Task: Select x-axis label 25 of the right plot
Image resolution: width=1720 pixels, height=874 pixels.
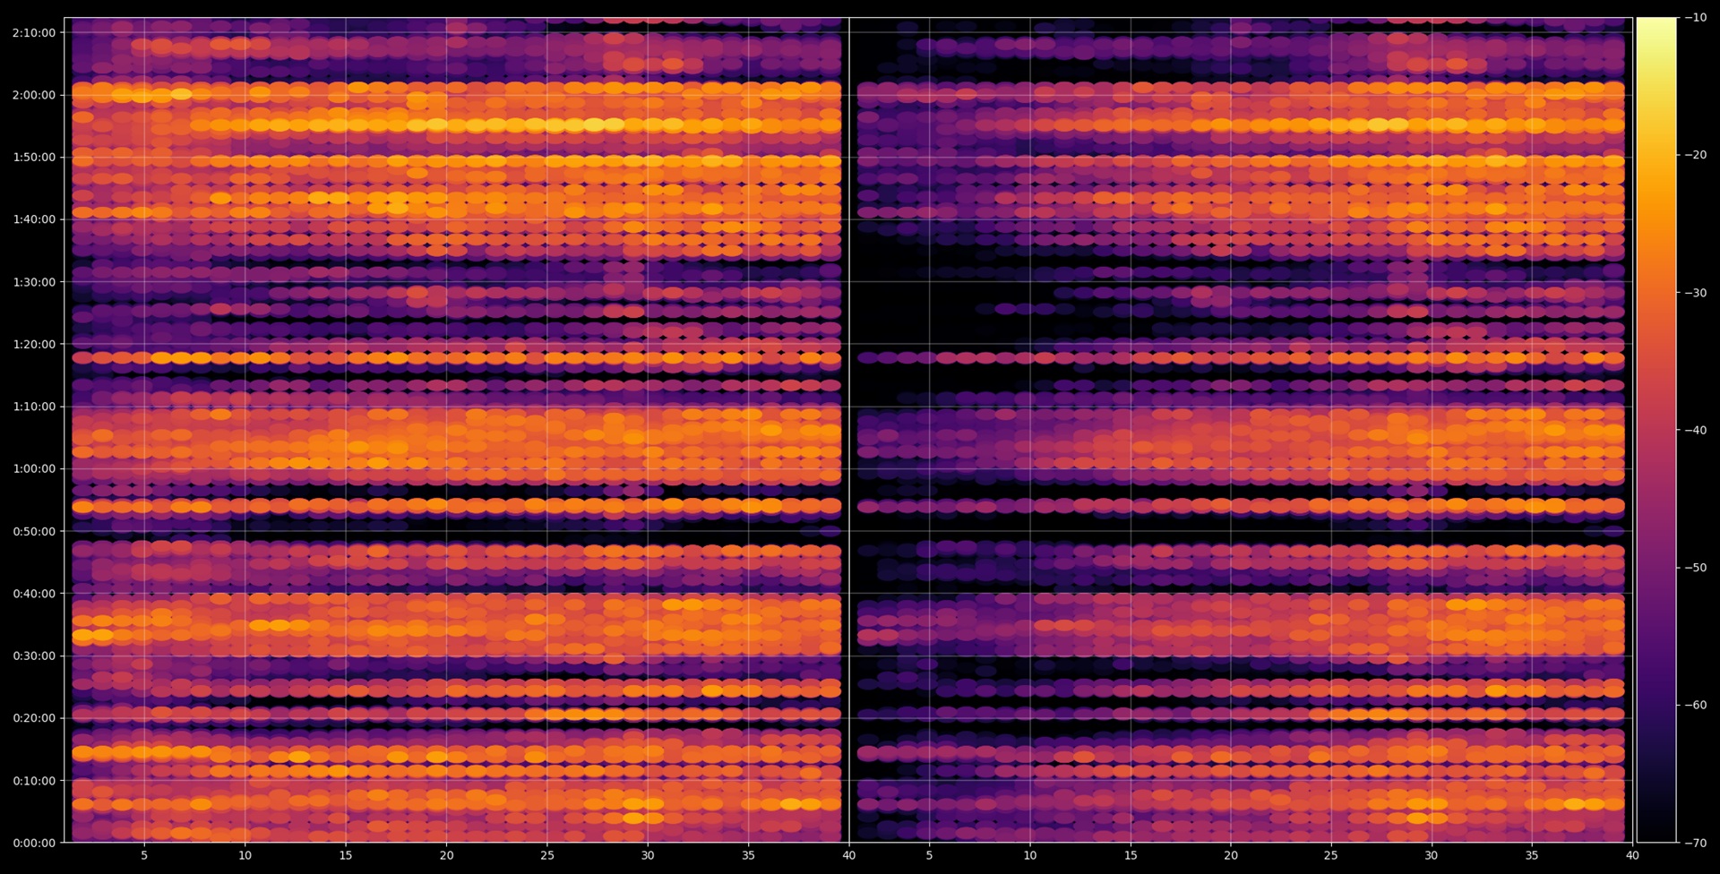Action: (1331, 855)
